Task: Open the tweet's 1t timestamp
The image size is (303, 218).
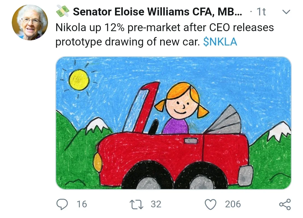Action: pos(261,12)
